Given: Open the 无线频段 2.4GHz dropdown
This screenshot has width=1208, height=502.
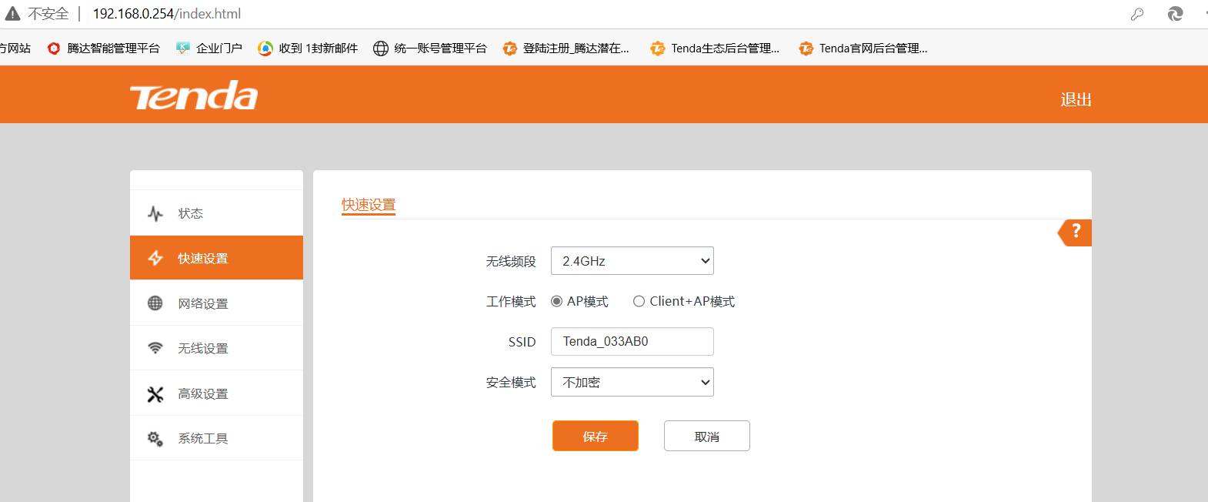Looking at the screenshot, I should click(x=632, y=261).
